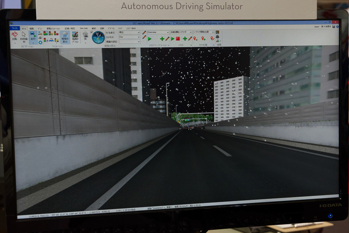Click the red and blue cars icon

[51, 40]
